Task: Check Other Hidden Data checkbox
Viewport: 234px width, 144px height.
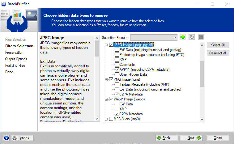Action: (117, 74)
